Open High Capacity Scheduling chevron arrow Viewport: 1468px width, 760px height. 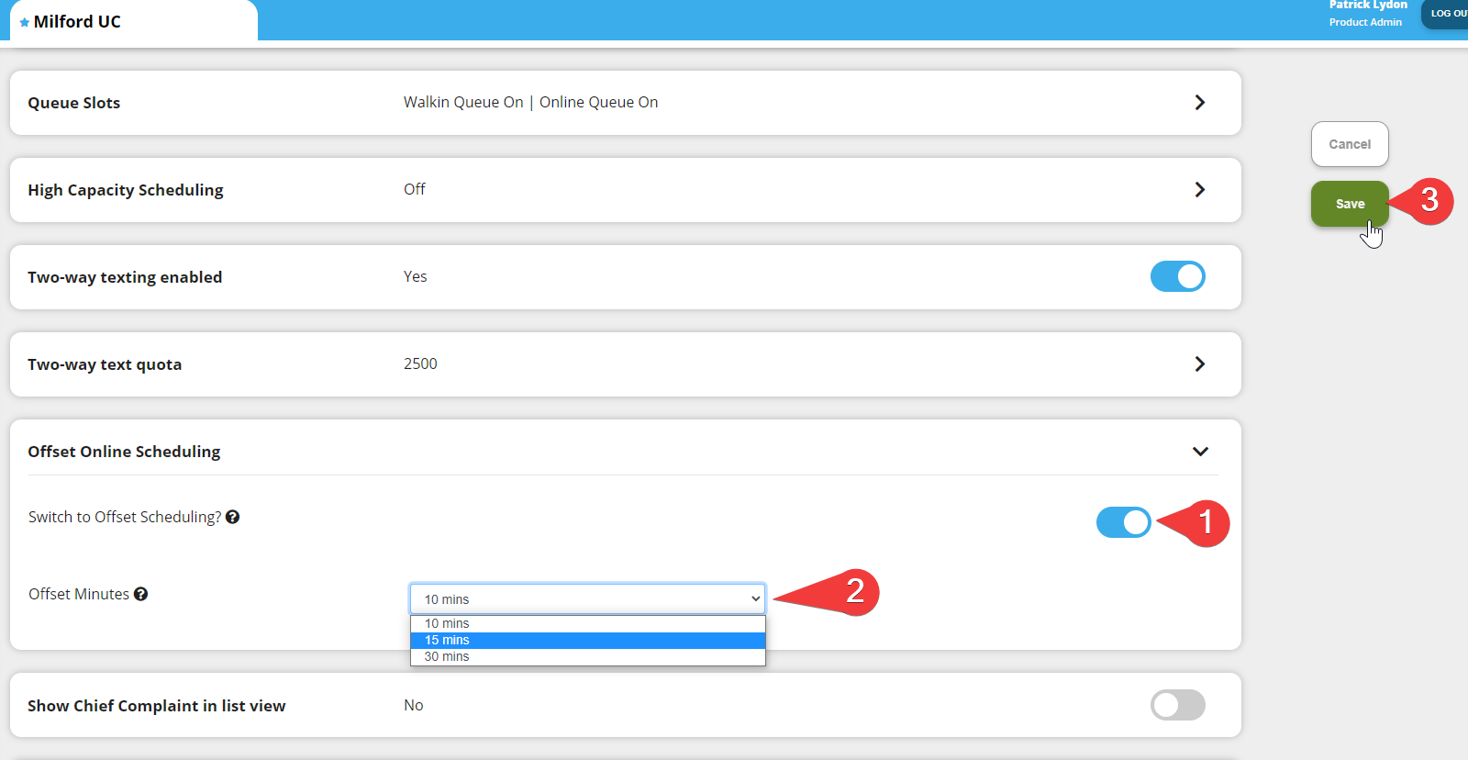1199,190
